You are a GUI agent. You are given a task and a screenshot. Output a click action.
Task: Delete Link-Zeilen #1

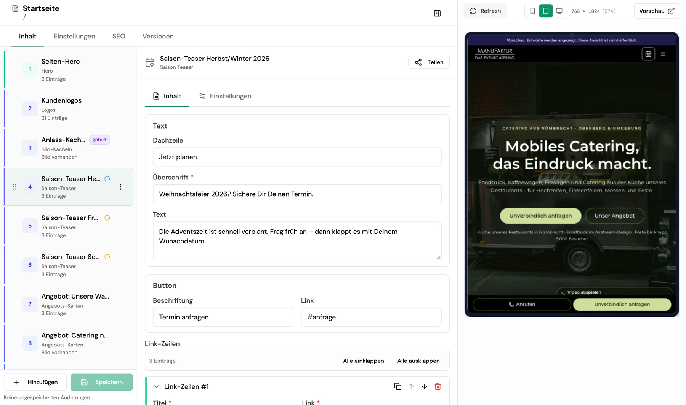pyautogui.click(x=438, y=386)
